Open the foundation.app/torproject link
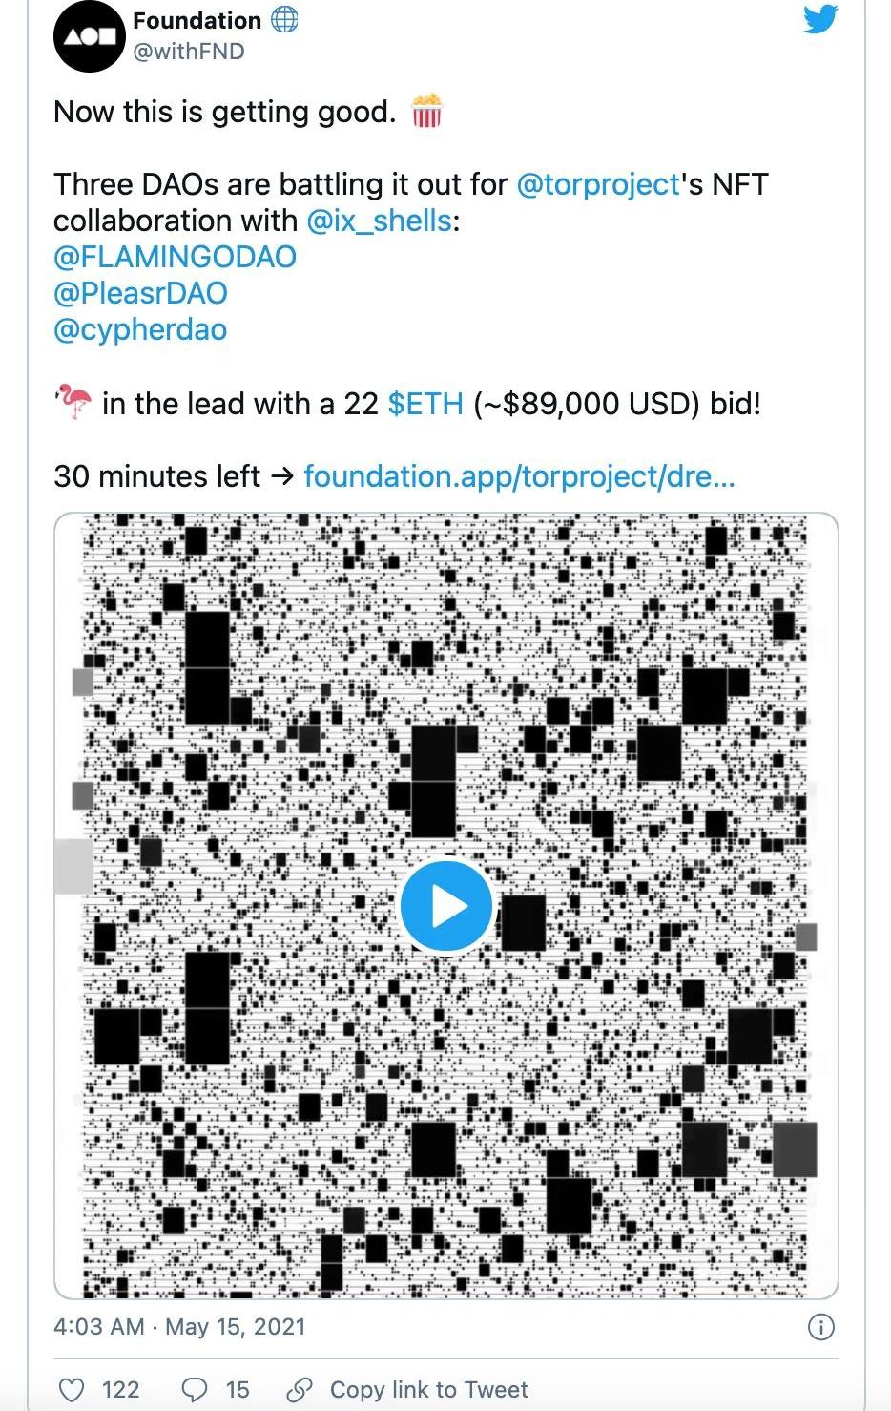The image size is (891, 1411). [x=519, y=475]
